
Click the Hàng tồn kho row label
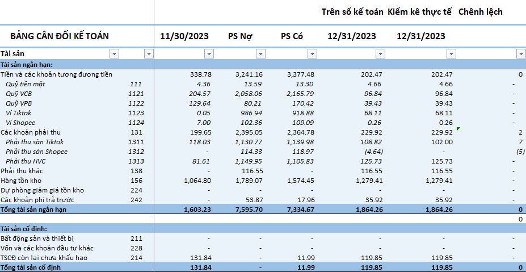click(22, 181)
